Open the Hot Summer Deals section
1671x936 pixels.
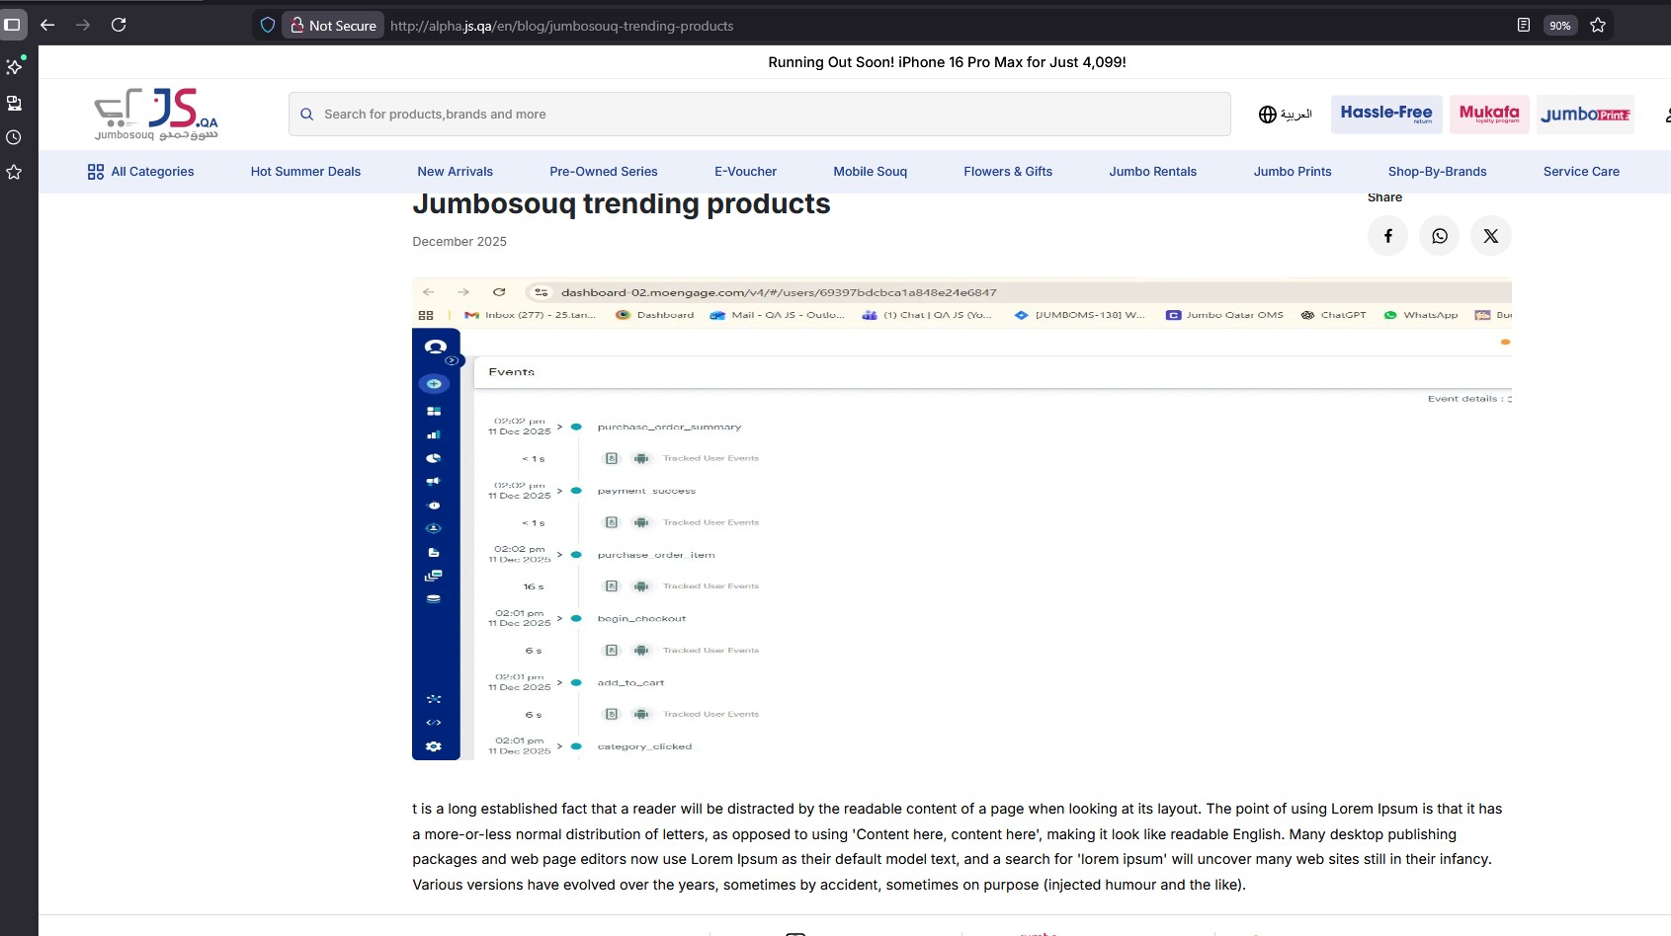point(305,172)
